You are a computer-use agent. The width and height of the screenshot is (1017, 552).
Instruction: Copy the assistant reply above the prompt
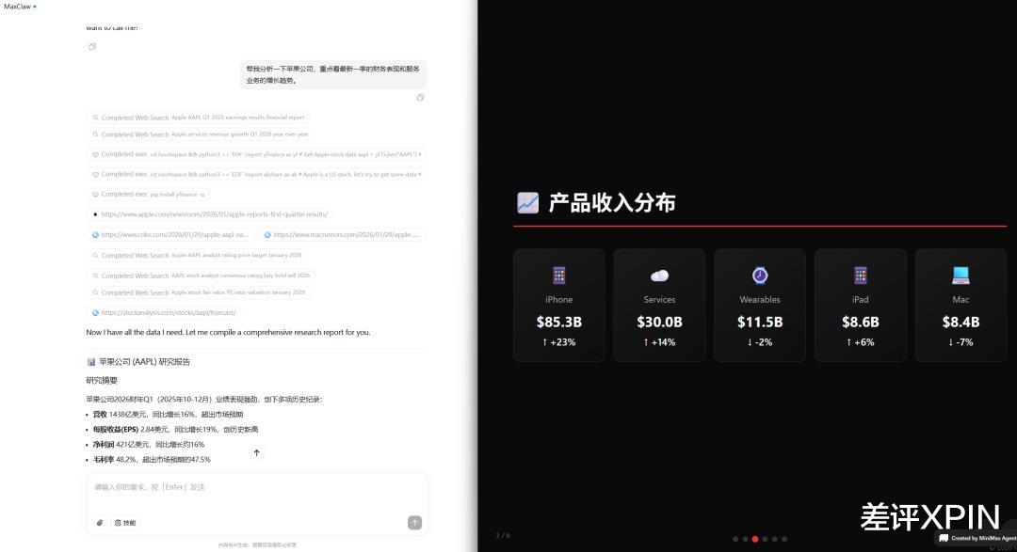tap(92, 47)
